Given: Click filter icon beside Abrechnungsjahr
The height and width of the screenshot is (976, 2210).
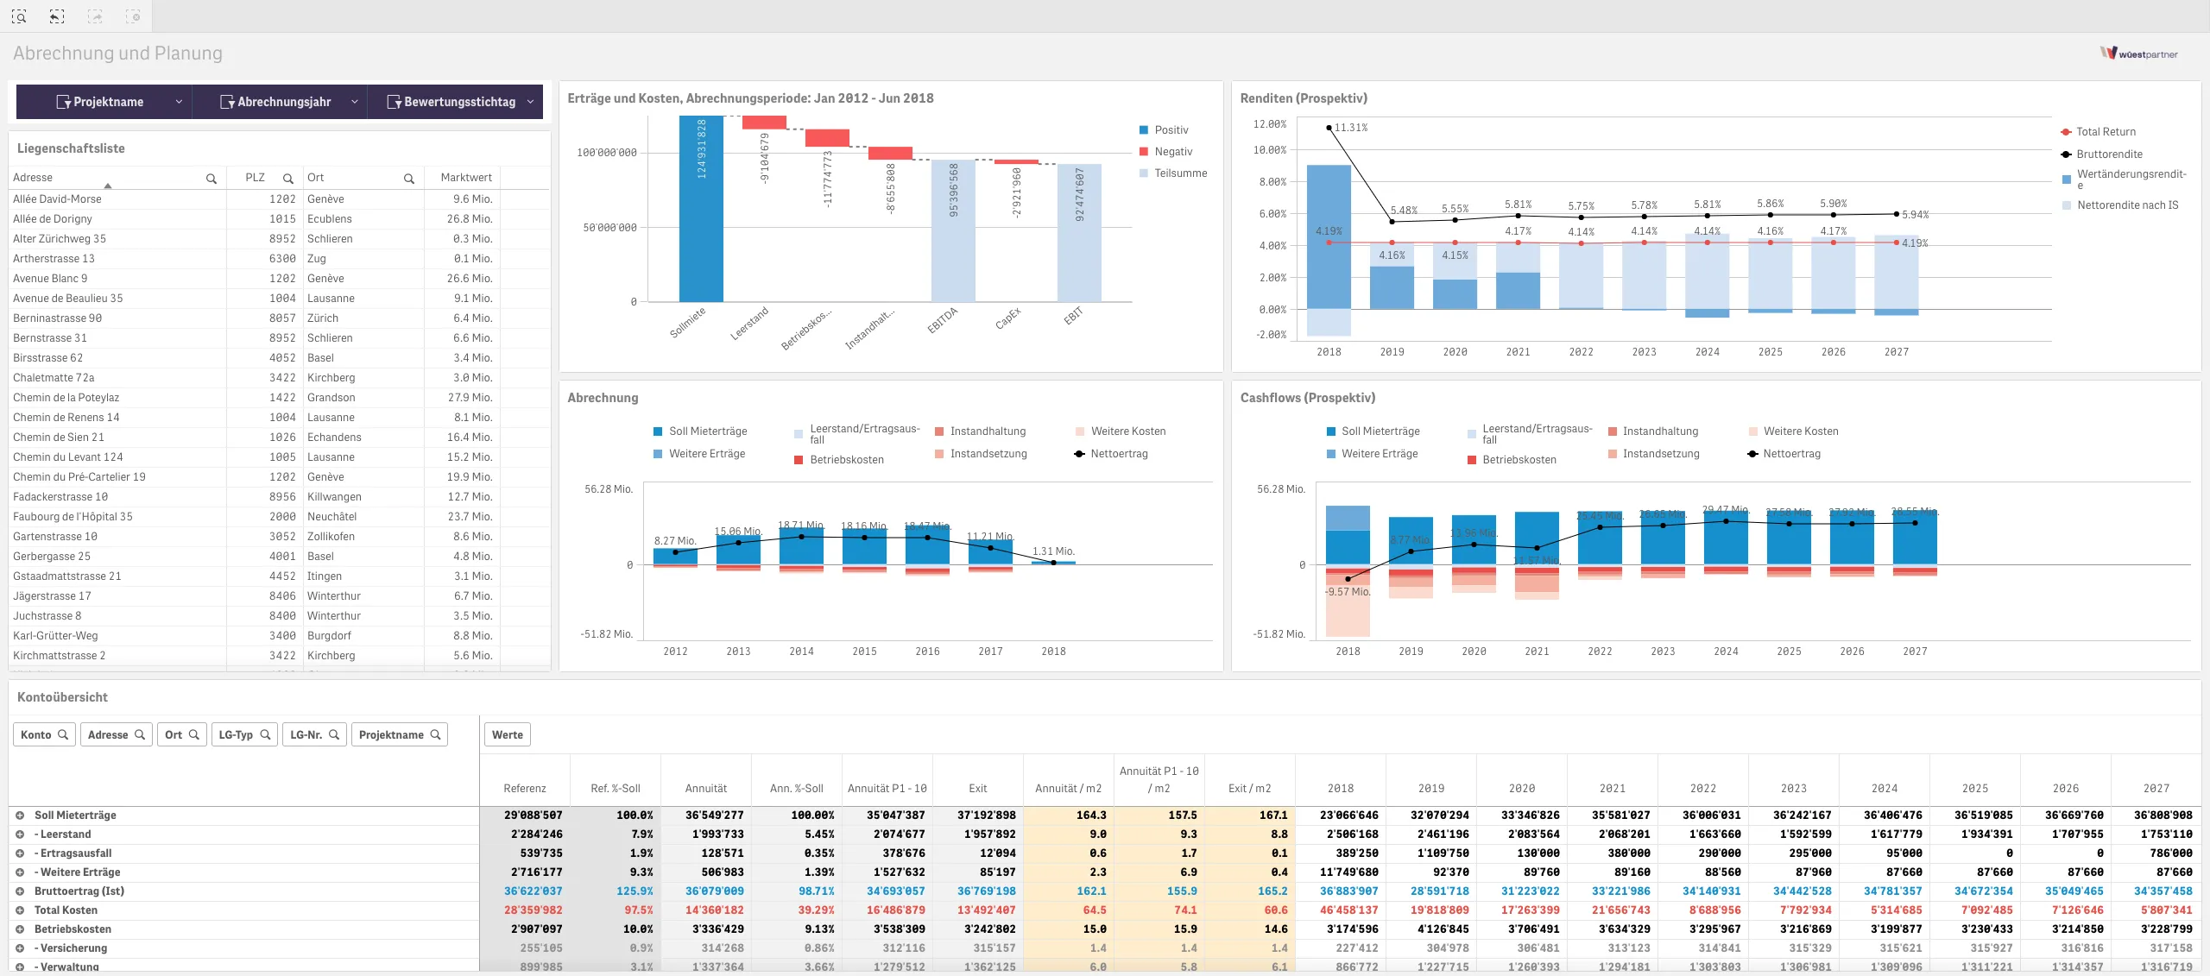Looking at the screenshot, I should point(227,102).
